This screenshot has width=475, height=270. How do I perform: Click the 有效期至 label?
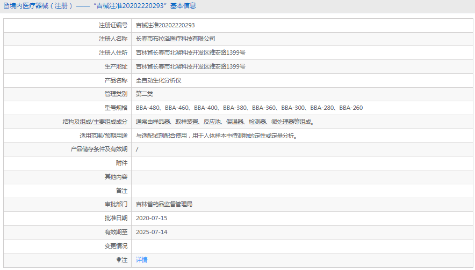point(116,232)
